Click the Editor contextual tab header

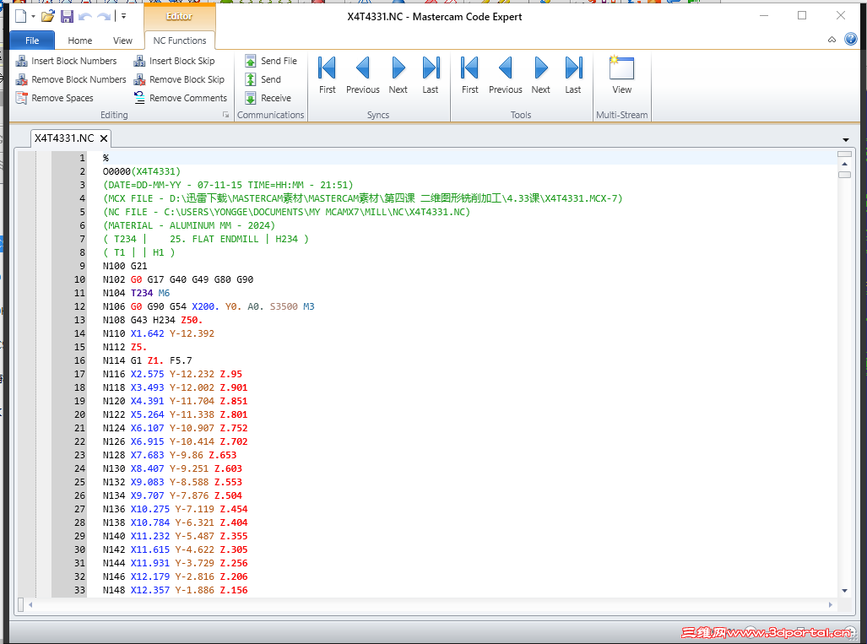point(179,17)
